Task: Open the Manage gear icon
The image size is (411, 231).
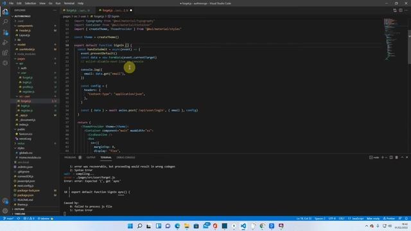Action: coord(5,211)
